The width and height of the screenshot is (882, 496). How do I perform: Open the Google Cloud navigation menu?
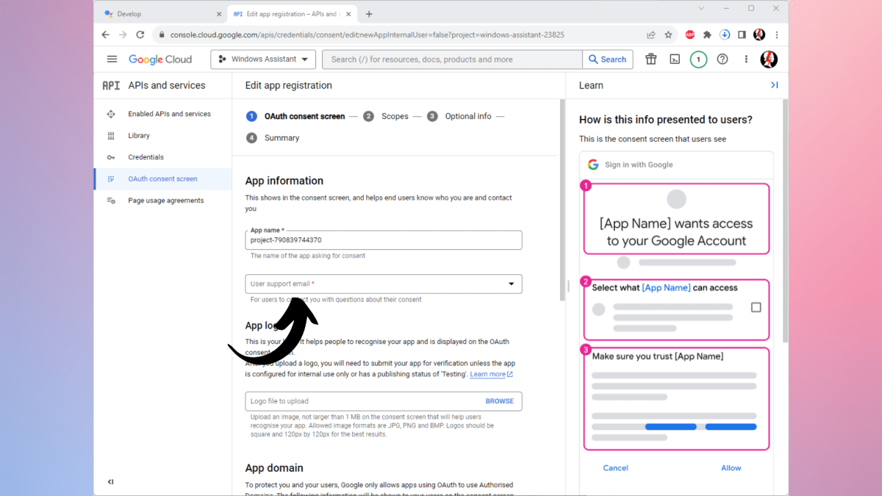[x=112, y=60]
